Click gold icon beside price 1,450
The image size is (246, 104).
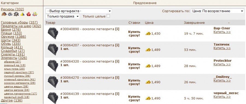click(x=148, y=33)
